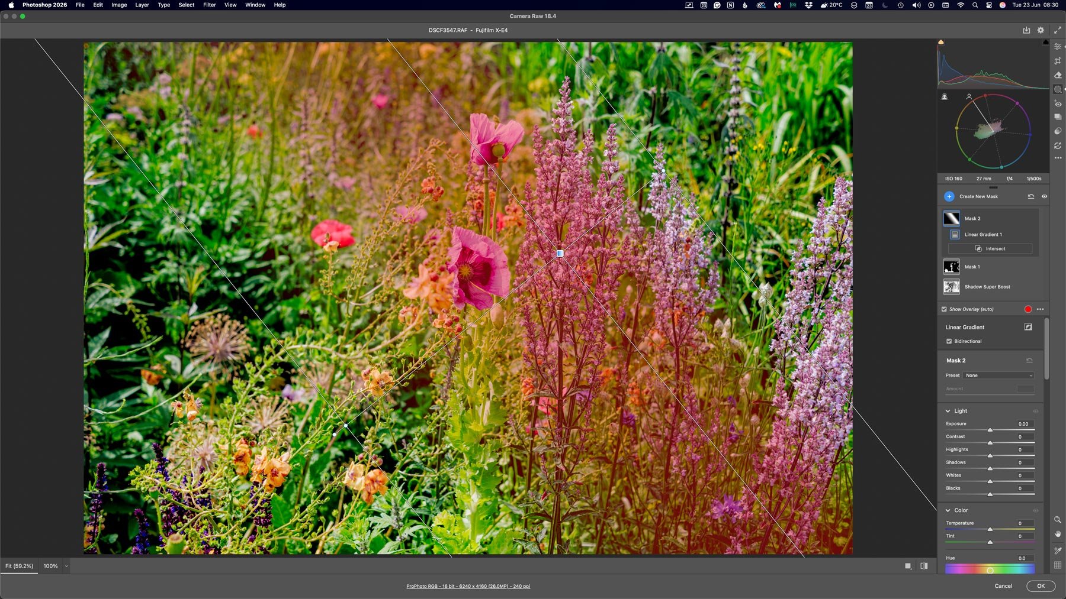1066x599 pixels.
Task: Toggle Show Overlay (auto) checkbox
Action: [944, 309]
